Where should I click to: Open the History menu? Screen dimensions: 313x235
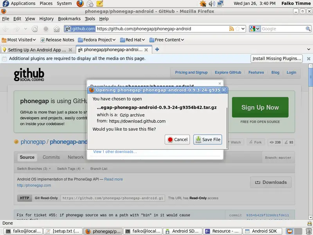tap(47, 19)
